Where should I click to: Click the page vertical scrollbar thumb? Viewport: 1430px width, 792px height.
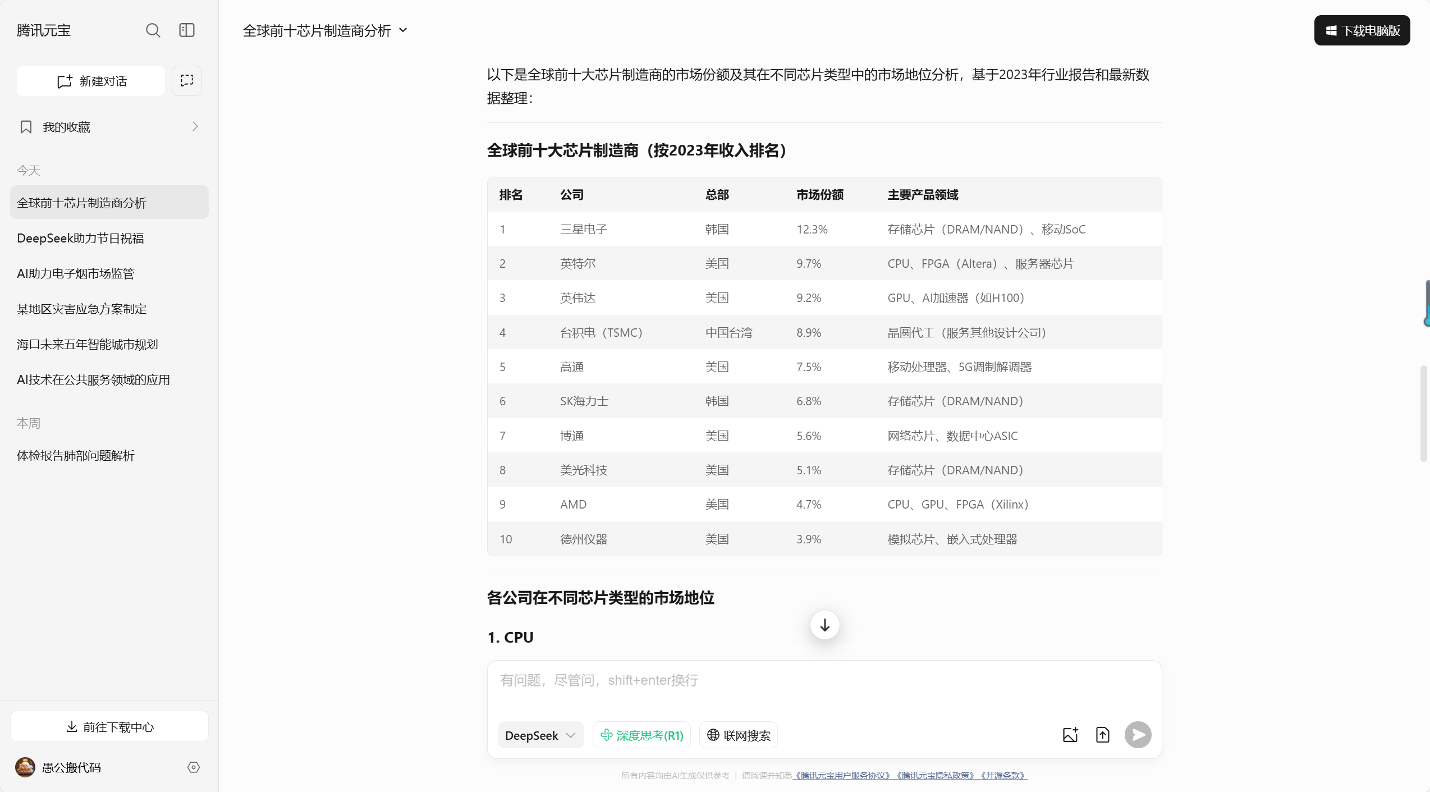tap(1423, 413)
